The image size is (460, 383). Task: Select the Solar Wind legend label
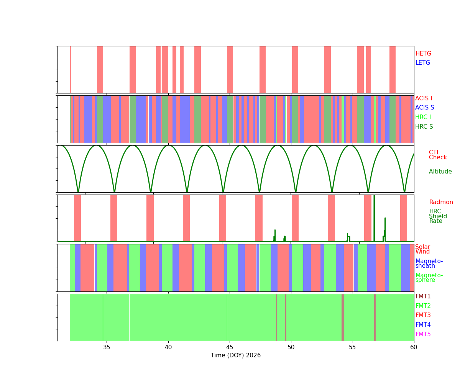tap(422, 249)
